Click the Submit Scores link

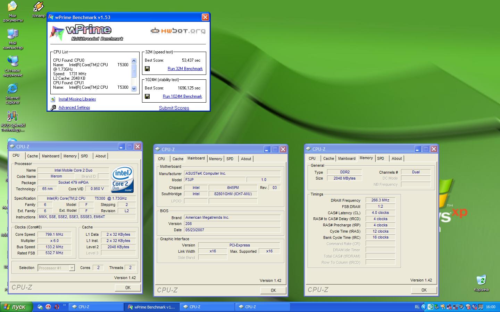[174, 108]
